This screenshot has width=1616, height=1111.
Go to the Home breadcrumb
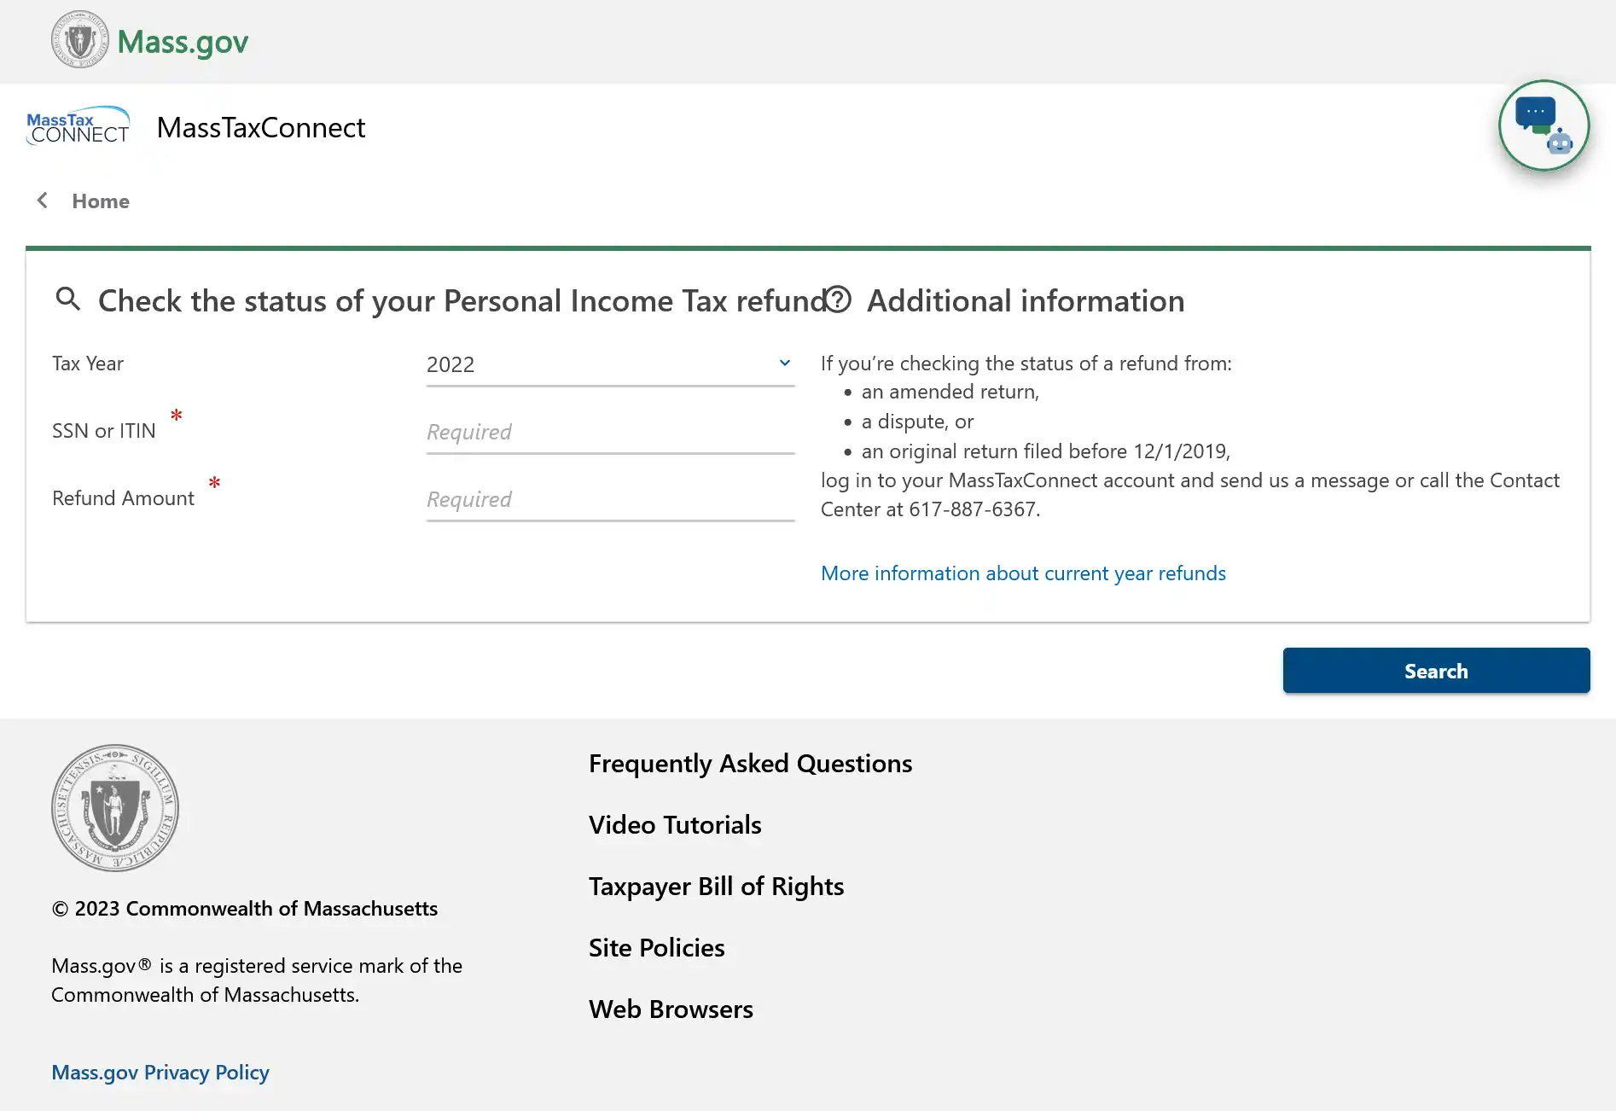point(101,201)
